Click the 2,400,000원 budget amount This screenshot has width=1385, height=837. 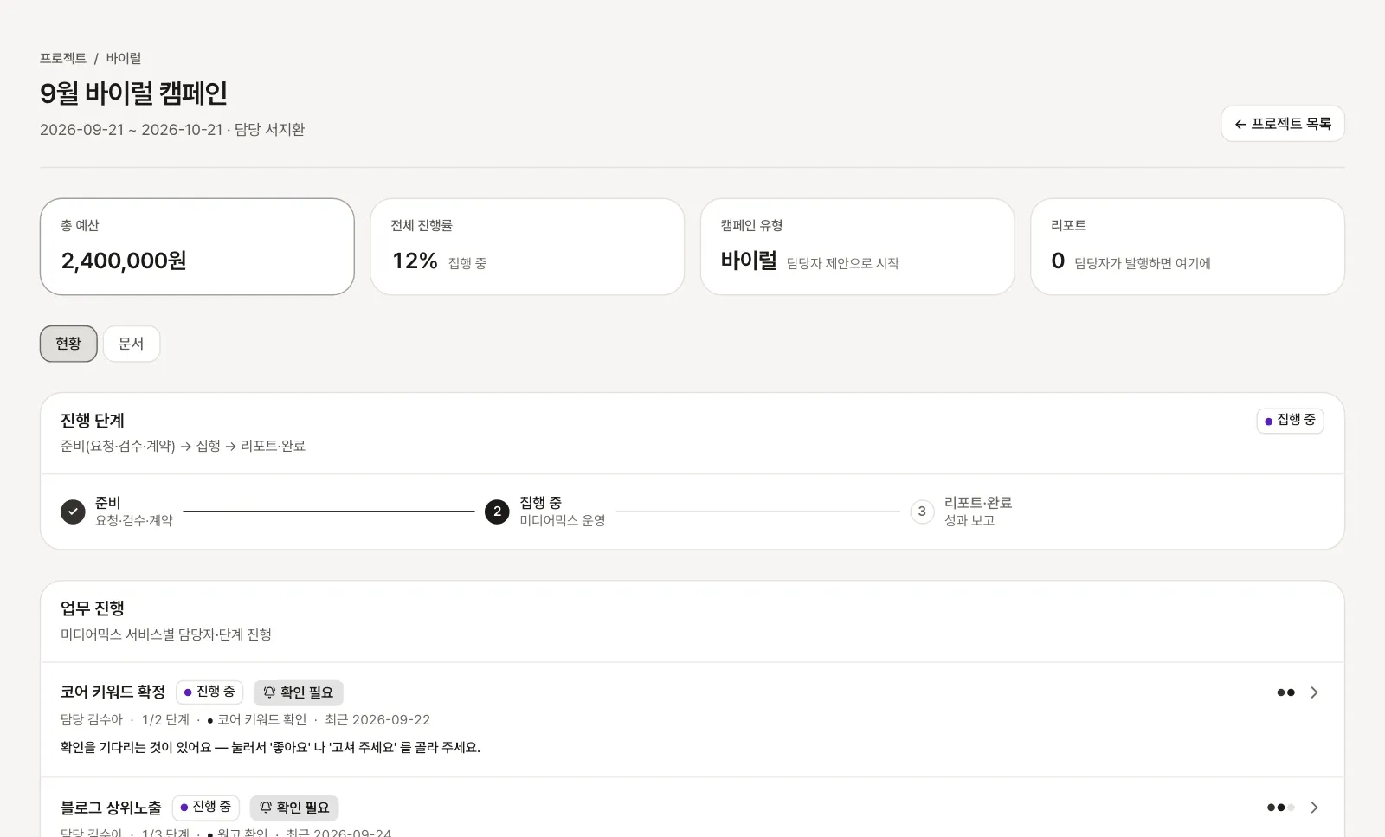click(x=124, y=261)
